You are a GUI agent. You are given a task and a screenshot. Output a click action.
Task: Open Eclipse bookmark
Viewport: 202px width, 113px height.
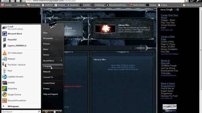tap(163, 5)
